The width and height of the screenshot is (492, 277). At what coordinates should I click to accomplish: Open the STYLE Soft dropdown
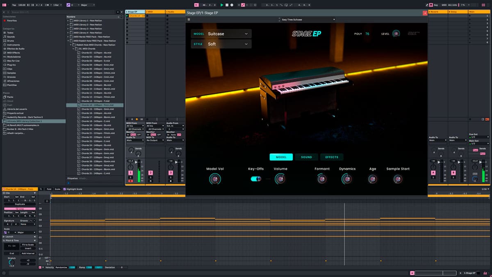coord(221,44)
